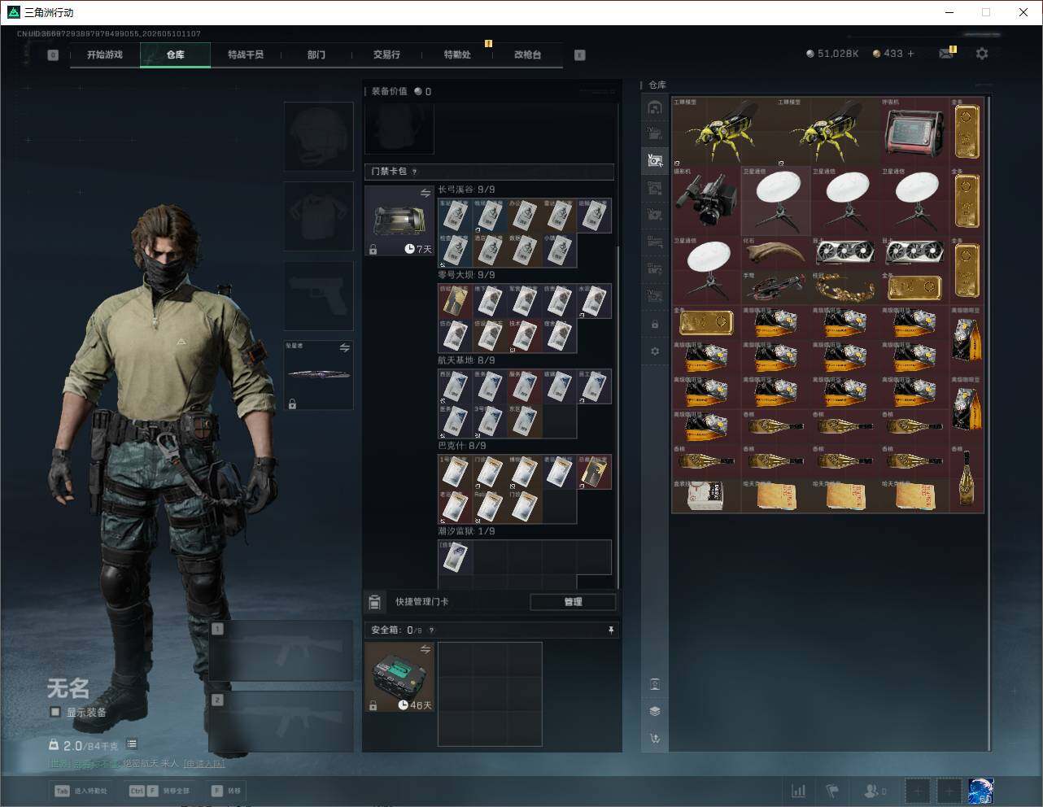Select the empty pistol sidearm slot
1043x807 pixels.
[318, 295]
